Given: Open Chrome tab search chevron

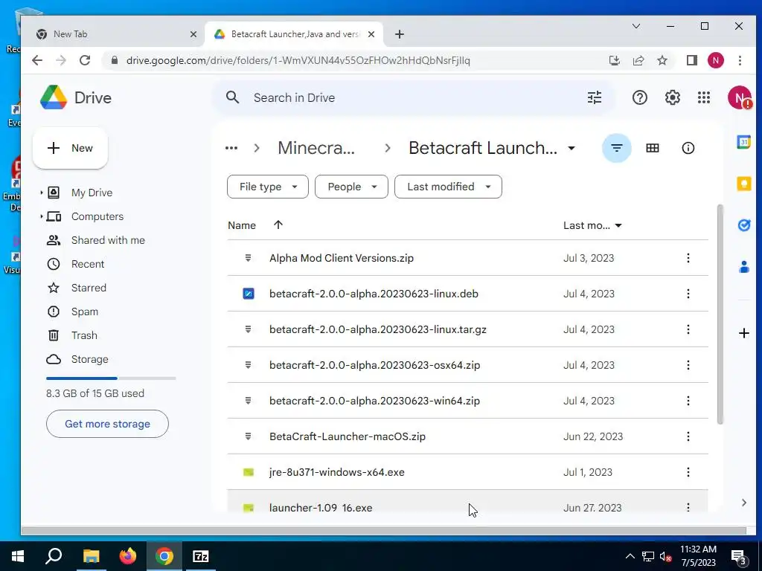Looking at the screenshot, I should [x=635, y=26].
